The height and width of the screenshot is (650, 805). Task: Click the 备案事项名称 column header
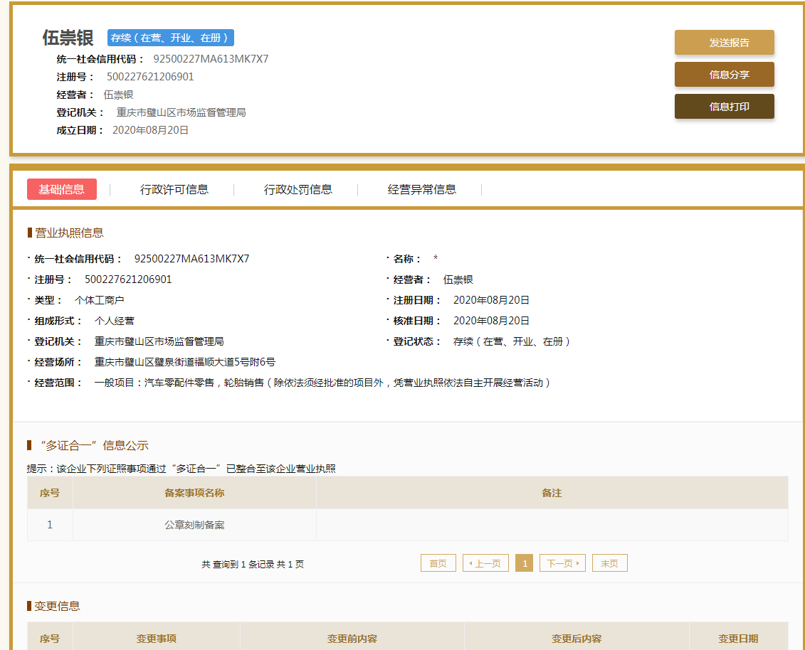click(x=194, y=493)
